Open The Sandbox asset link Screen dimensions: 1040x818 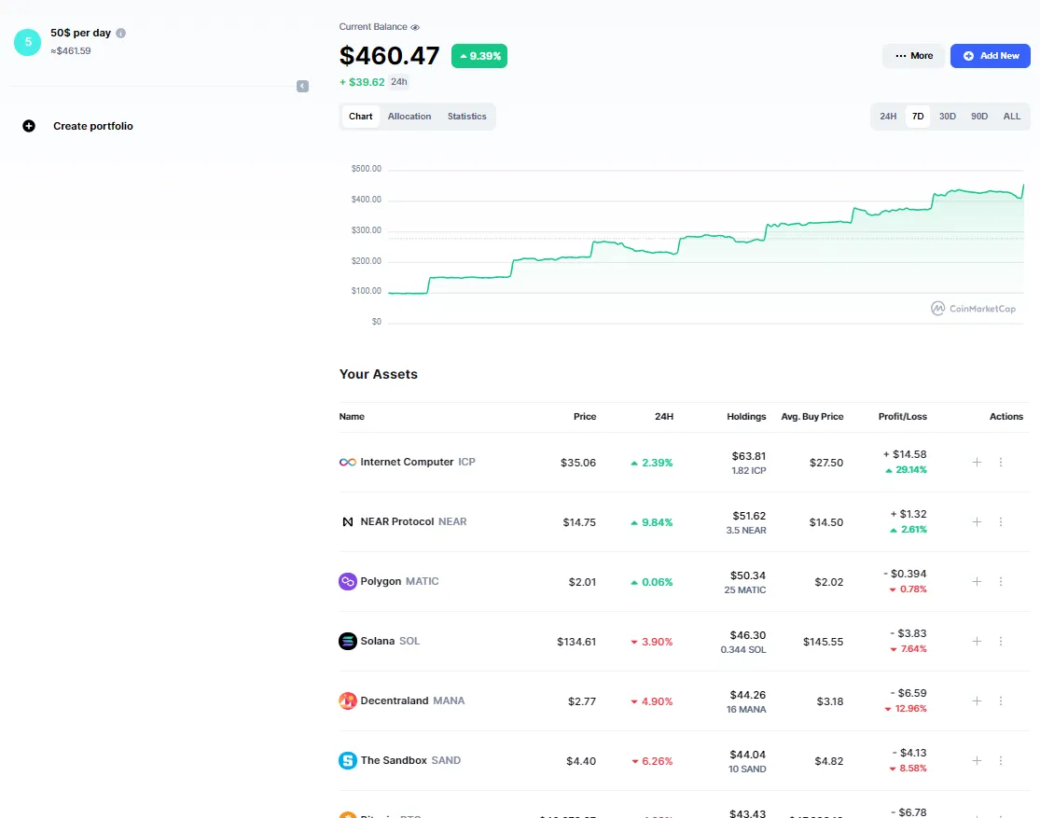410,760
